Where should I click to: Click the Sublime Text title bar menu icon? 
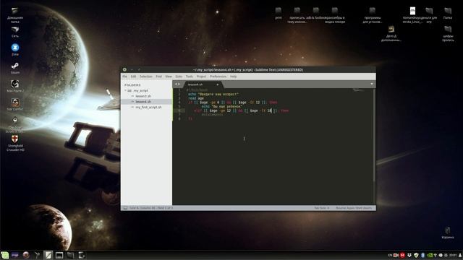(x=124, y=70)
